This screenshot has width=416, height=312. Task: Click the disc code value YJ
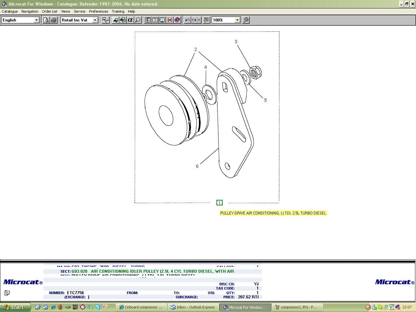256,284
